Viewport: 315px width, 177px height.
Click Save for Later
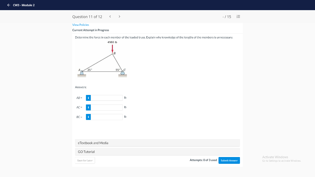(85, 160)
